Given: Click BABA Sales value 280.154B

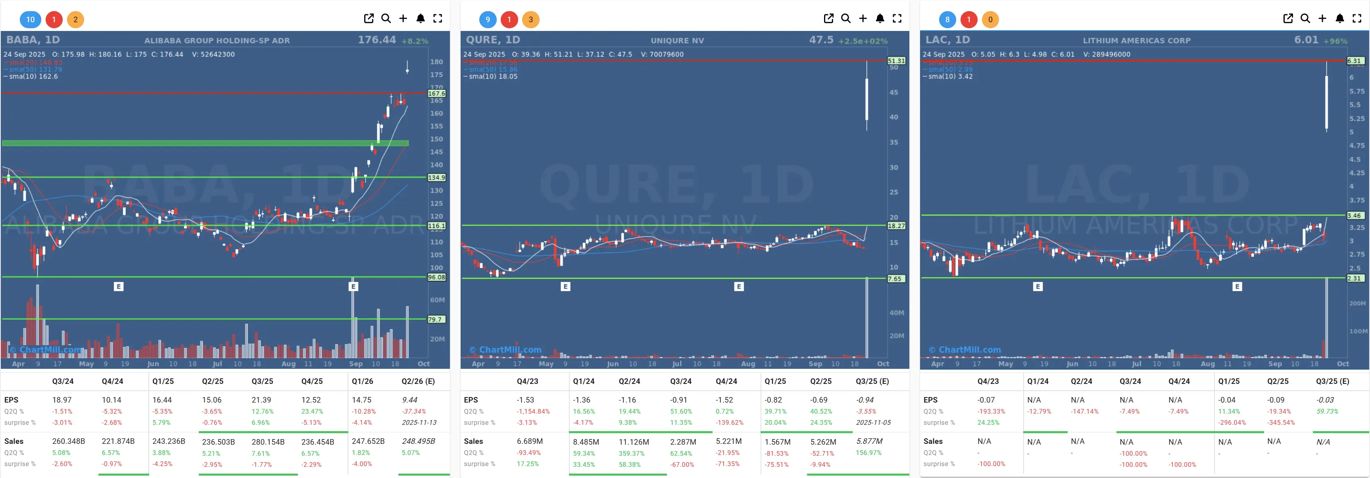Looking at the screenshot, I should pyautogui.click(x=268, y=442).
